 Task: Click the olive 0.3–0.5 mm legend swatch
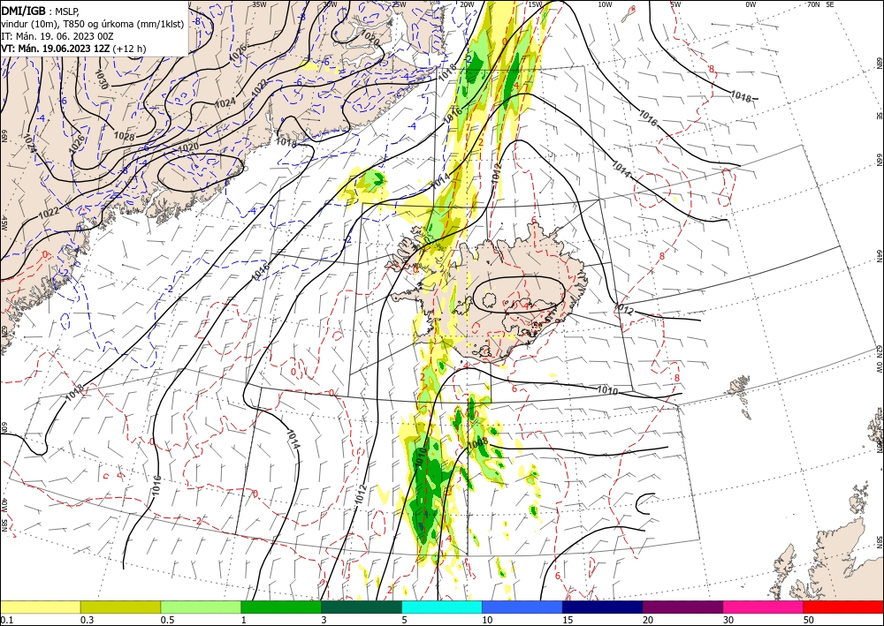click(x=120, y=607)
